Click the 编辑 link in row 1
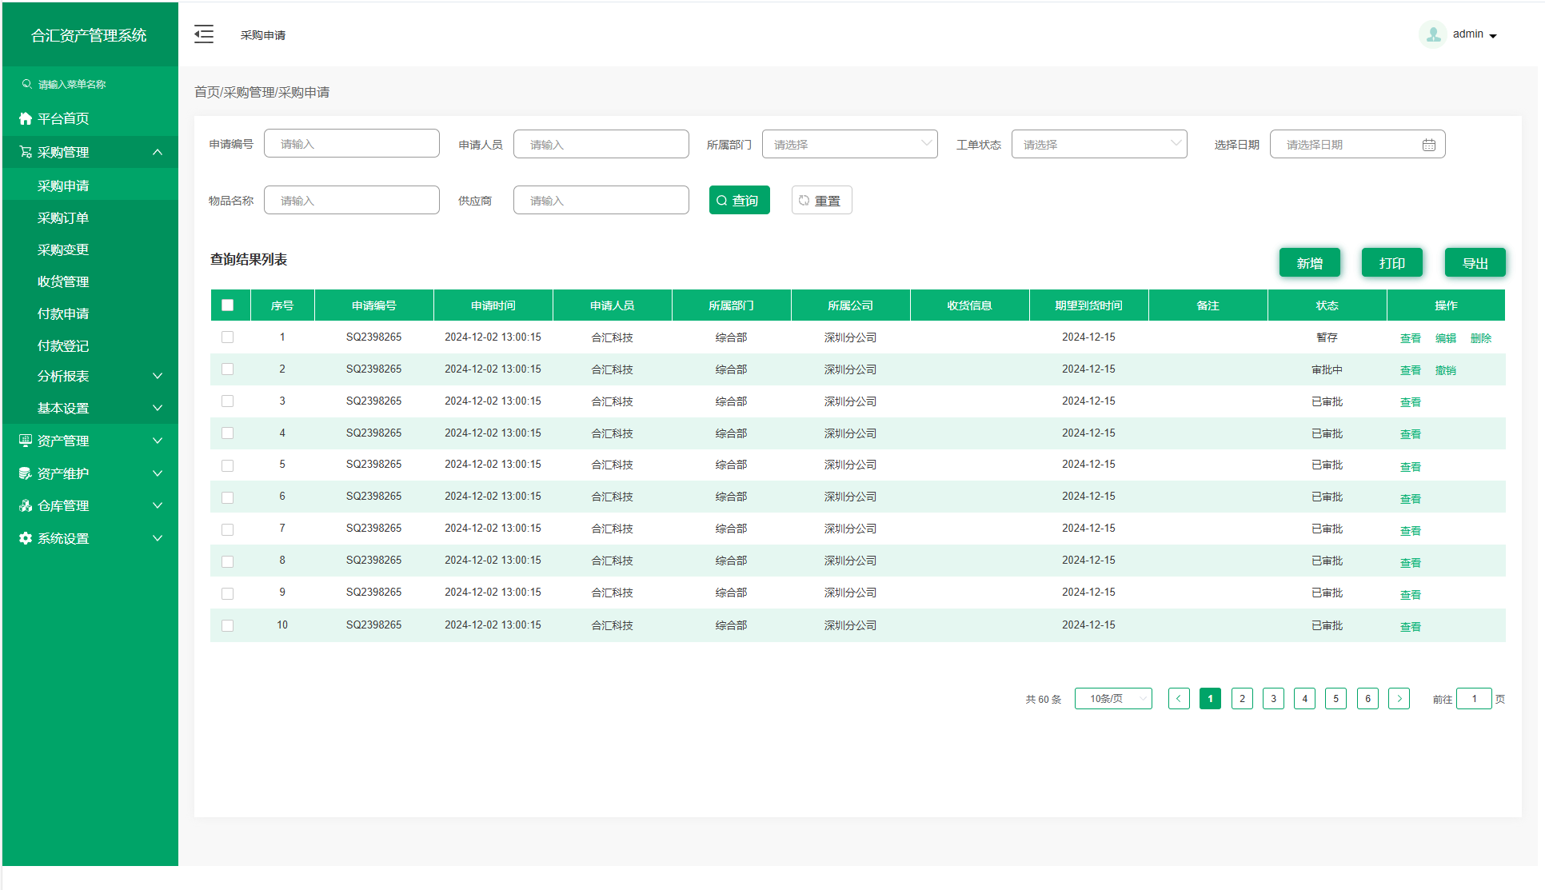Image resolution: width=1545 pixels, height=890 pixels. pyautogui.click(x=1445, y=338)
